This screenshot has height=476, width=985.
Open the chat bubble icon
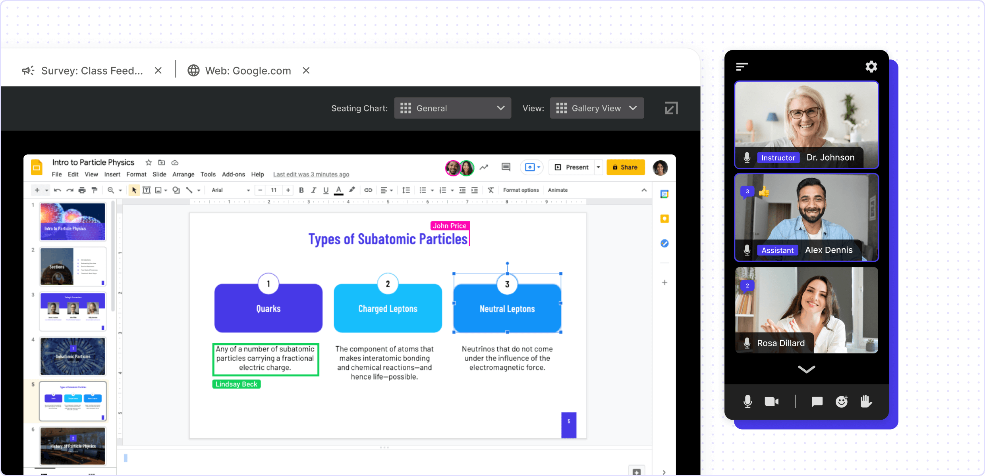pos(817,402)
